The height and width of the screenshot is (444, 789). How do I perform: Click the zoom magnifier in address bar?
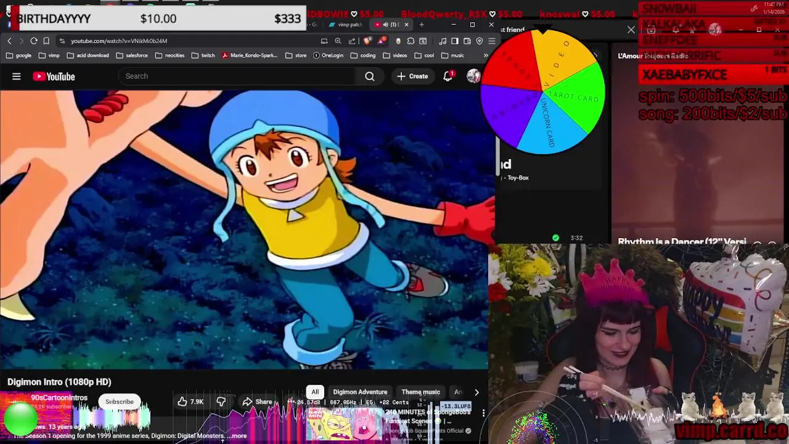[x=338, y=41]
